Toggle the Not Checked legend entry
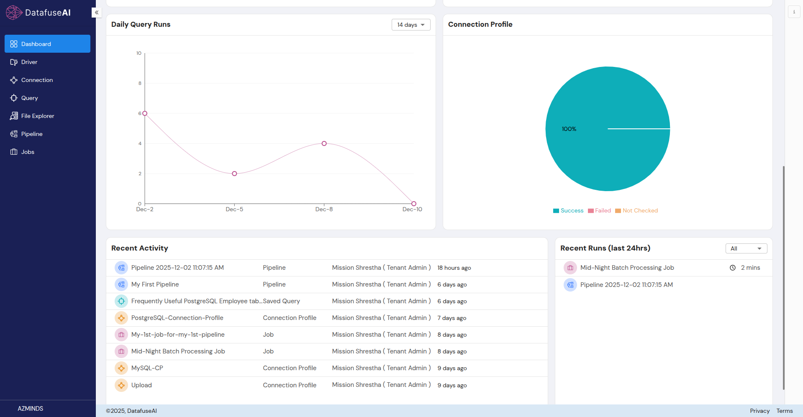This screenshot has height=417, width=803. 636,210
